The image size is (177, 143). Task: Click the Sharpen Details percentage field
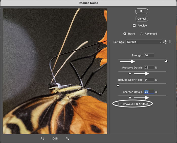pos(149,92)
